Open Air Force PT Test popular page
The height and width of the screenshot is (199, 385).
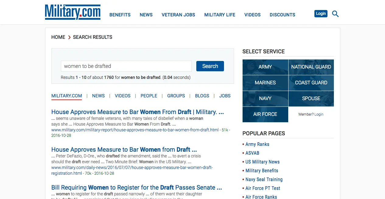coord(263,188)
